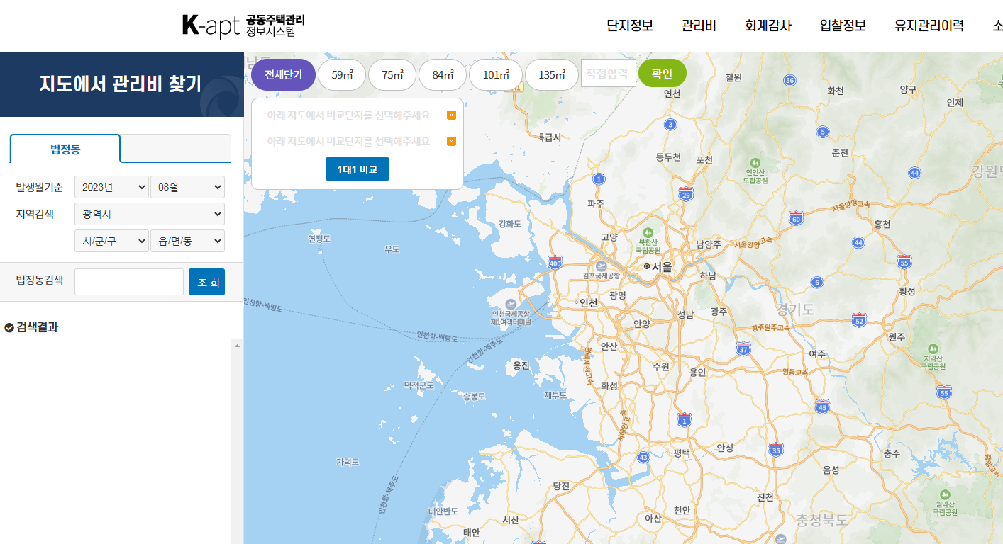
Task: Select the 전체단가 filter
Action: pos(283,74)
